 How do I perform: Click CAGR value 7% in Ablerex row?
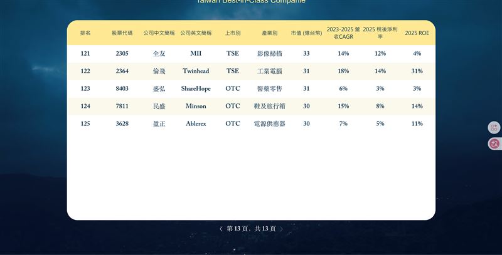(343, 123)
